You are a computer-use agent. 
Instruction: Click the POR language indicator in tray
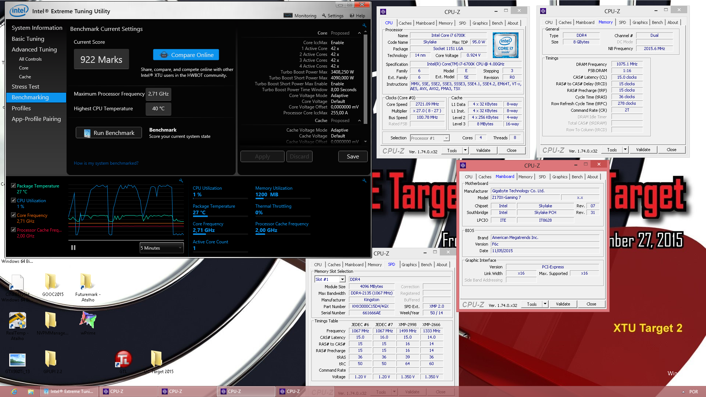[x=693, y=392]
